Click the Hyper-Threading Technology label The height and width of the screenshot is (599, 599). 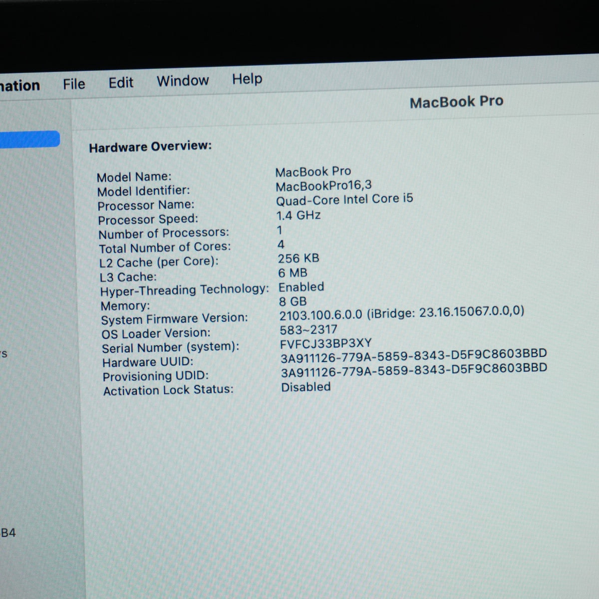point(184,290)
